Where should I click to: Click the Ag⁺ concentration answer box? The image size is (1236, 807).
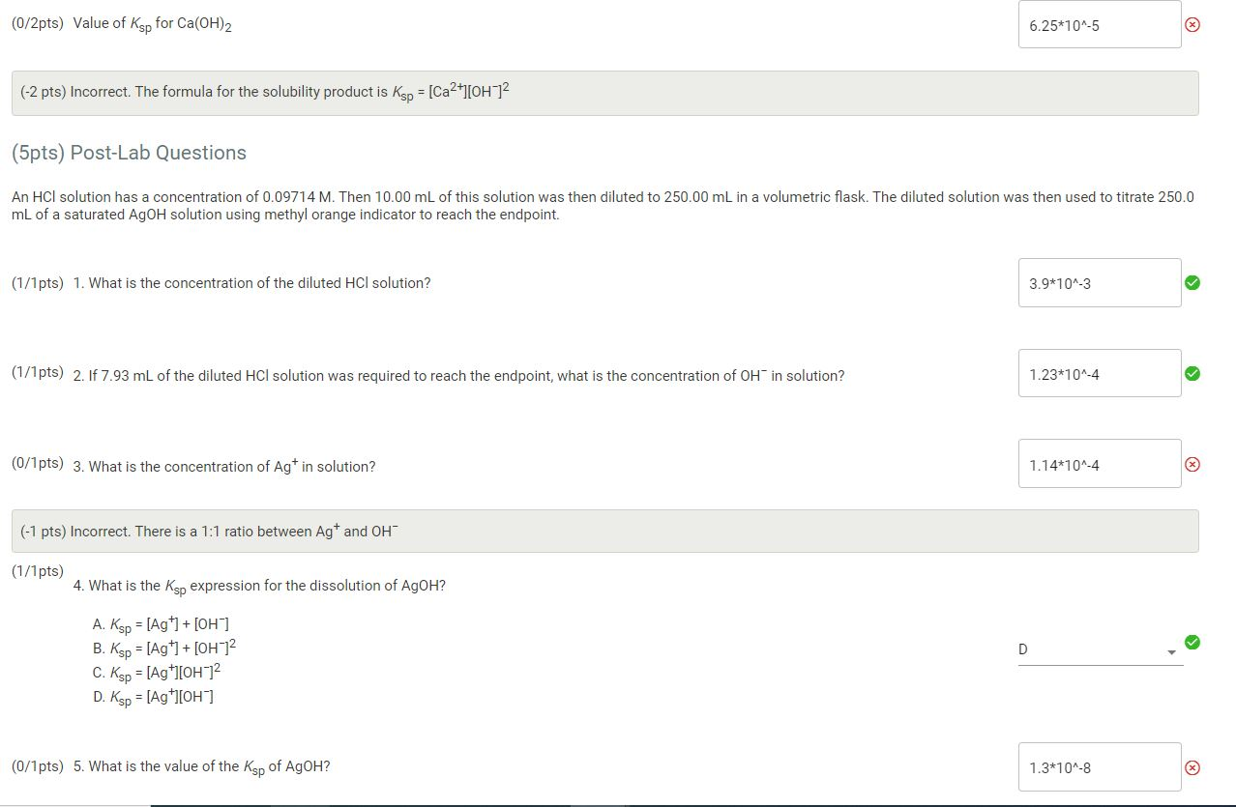[x=1100, y=464]
